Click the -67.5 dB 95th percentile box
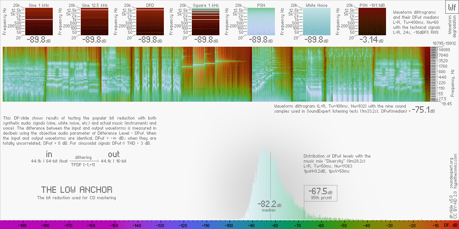 [x=320, y=193]
